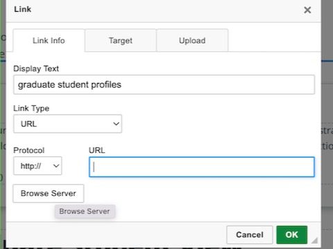333x249 pixels.
Task: Open the Target tab
Action: coord(121,41)
